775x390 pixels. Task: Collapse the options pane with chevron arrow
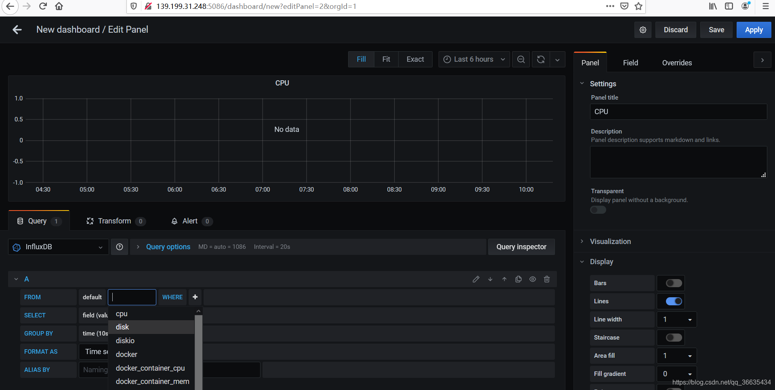[x=762, y=60]
